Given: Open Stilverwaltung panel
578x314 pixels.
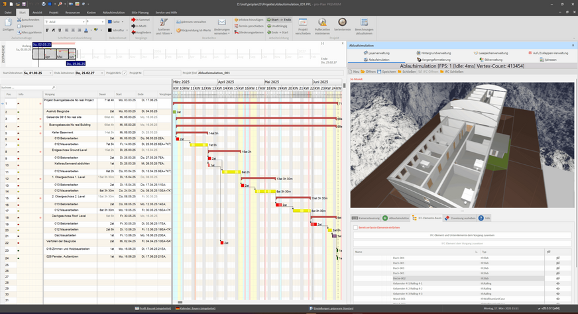Looking at the screenshot, I should (x=492, y=60).
